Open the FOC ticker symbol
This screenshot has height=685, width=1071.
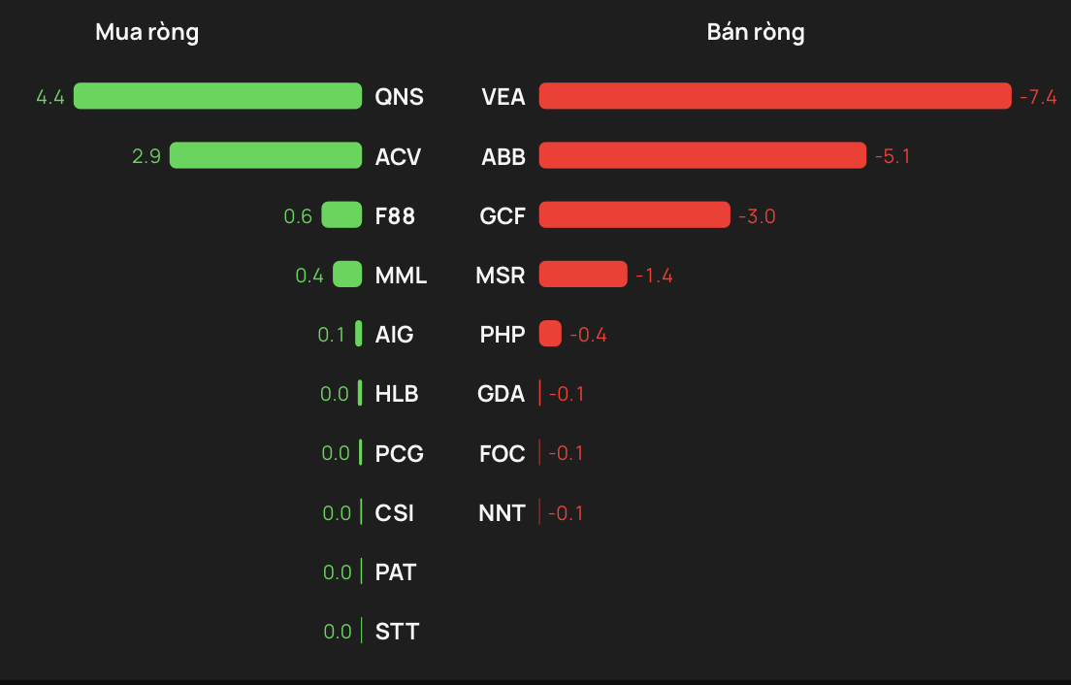click(503, 453)
